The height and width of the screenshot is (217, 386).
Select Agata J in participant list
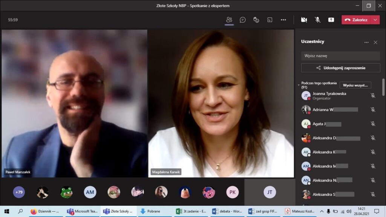[339, 124]
